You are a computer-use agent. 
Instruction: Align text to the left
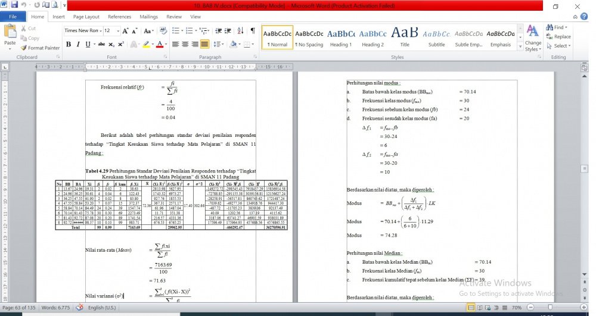tap(175, 45)
